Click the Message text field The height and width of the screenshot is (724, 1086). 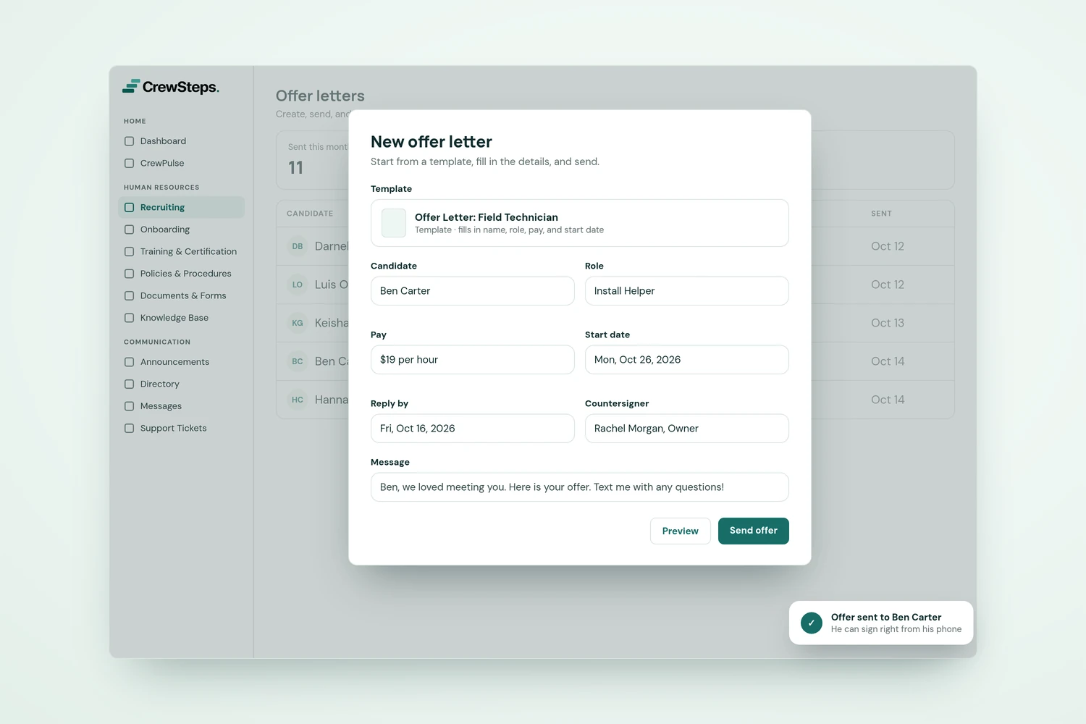pos(580,487)
